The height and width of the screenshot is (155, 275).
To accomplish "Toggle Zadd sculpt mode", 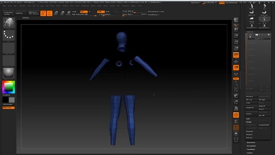I will (x=101, y=12).
